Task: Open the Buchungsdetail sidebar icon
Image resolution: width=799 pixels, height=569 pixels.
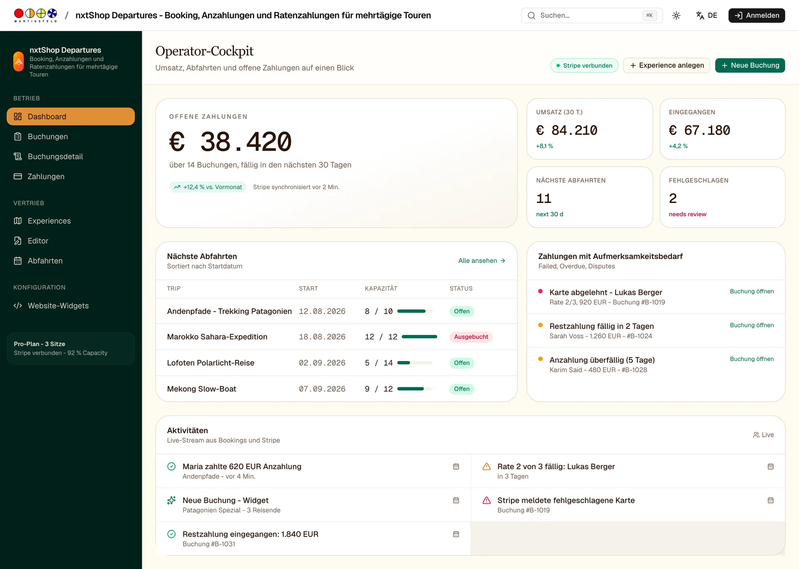Action: 17,156
